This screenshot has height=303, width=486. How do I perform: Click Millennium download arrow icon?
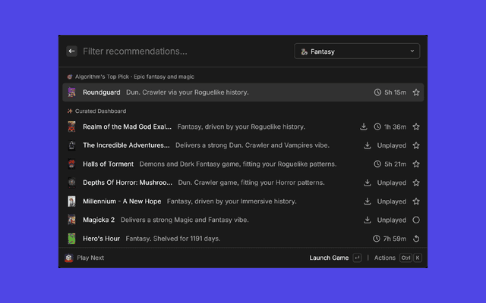pos(368,201)
